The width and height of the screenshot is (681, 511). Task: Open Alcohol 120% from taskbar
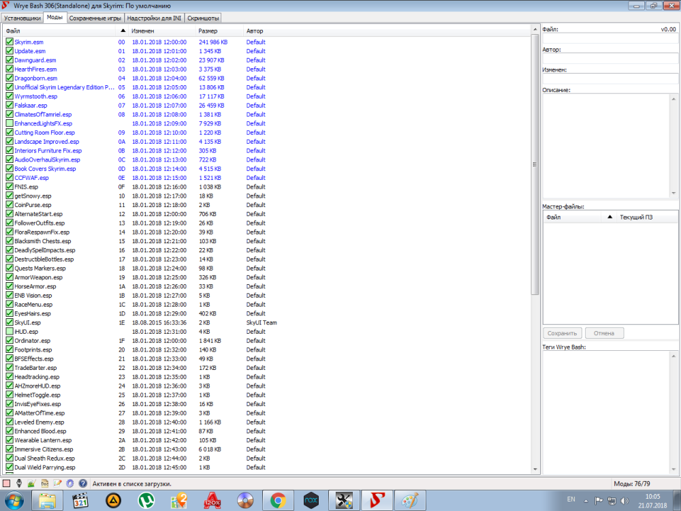coord(212,501)
